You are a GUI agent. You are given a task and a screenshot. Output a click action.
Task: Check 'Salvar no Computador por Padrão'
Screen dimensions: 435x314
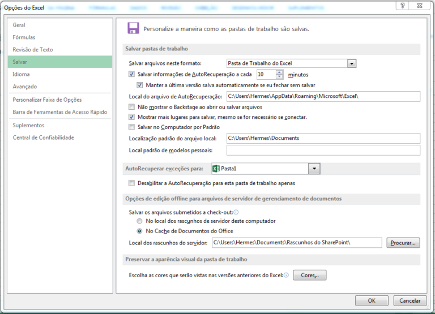point(132,127)
